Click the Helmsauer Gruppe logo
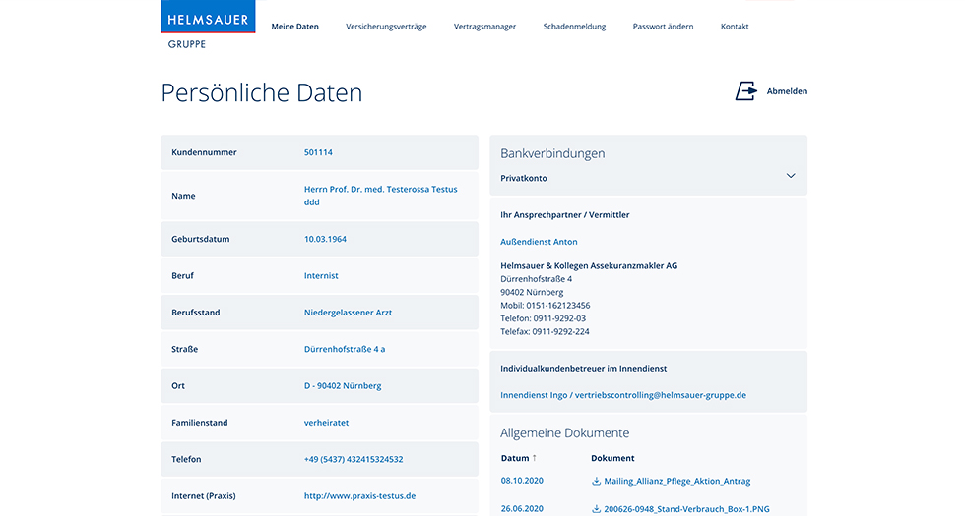Viewport: 965px width, 516px height. point(208,26)
